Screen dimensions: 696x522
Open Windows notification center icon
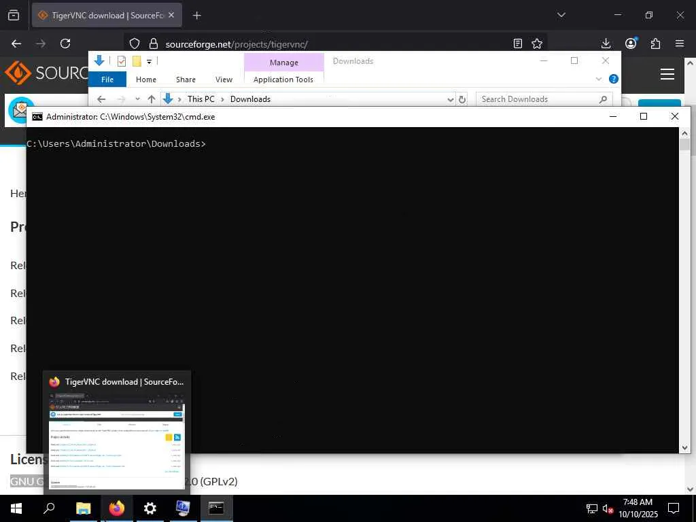[x=674, y=508]
